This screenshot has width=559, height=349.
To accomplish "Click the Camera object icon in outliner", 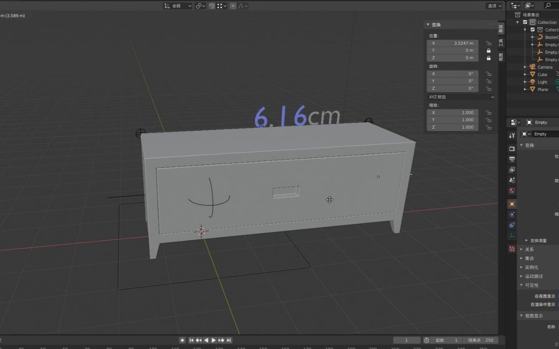I will 533,67.
